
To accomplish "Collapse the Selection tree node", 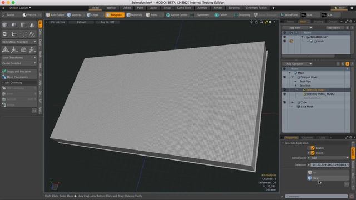I will point(295,86).
